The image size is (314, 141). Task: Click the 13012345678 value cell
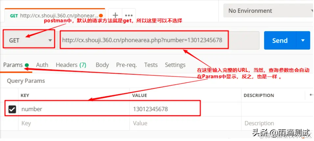(x=185, y=109)
